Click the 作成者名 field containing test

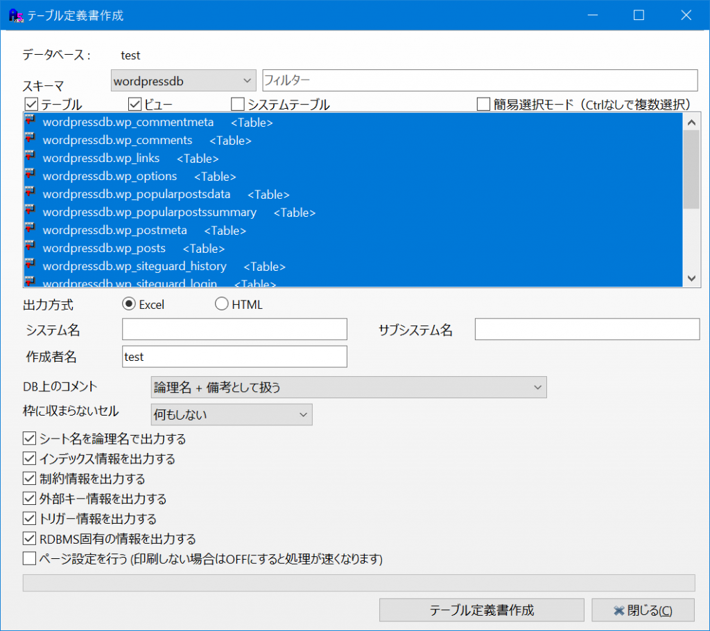pos(234,357)
